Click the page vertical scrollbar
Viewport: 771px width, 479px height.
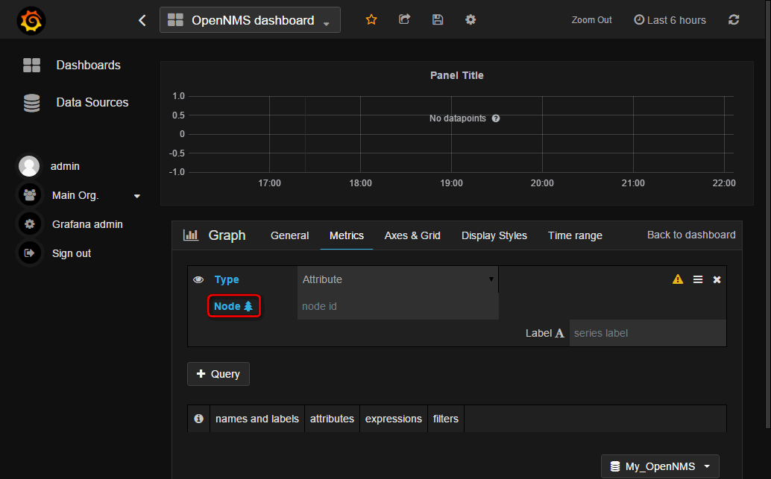[767, 214]
